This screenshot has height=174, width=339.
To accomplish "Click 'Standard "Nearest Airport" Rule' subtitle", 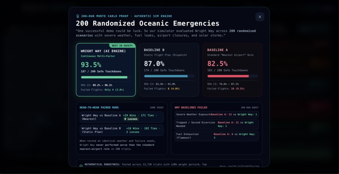I will (230, 55).
